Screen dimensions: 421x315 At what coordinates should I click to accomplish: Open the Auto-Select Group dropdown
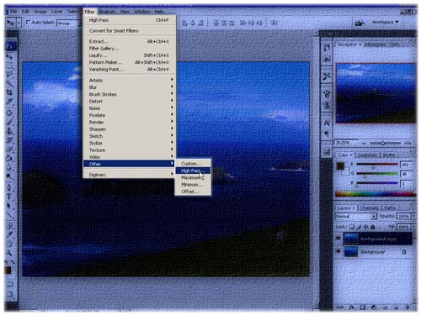[x=68, y=23]
